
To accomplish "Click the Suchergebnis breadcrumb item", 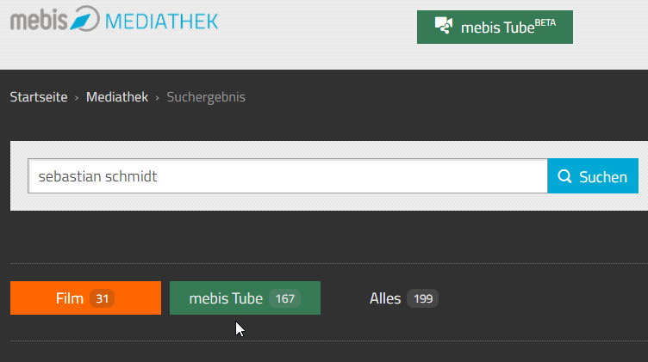I will (x=206, y=97).
